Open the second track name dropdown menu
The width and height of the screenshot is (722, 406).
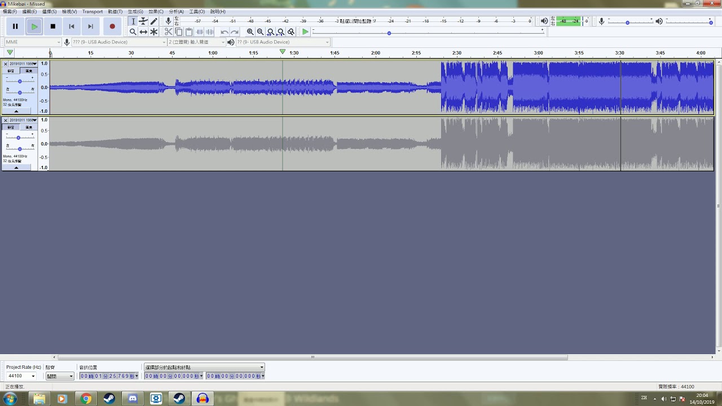coord(23,120)
